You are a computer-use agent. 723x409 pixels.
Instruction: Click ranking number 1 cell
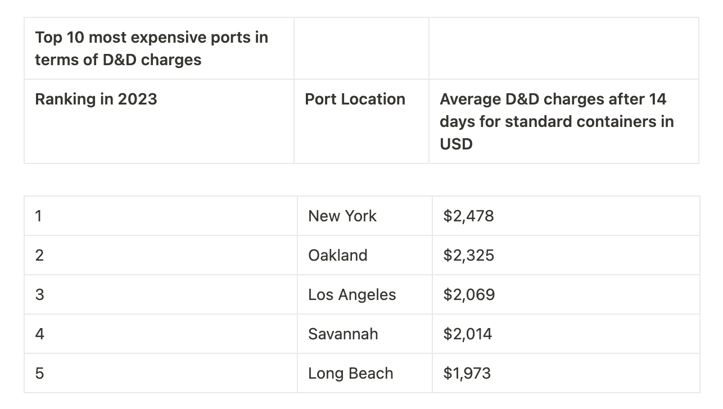(38, 216)
